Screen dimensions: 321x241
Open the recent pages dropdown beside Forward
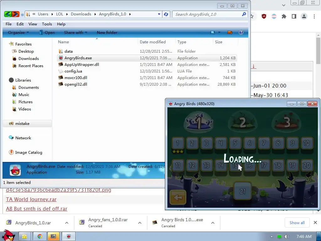click(x=22, y=14)
